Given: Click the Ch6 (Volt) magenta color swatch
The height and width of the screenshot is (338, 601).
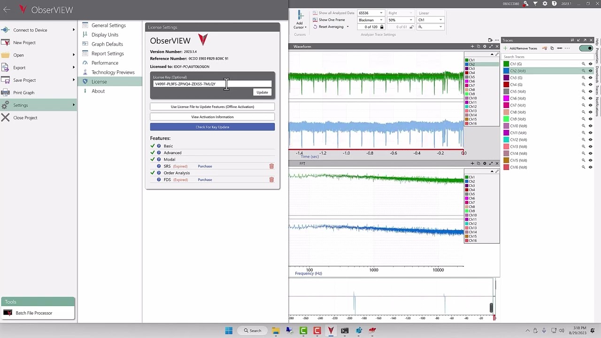Looking at the screenshot, I should click(506, 99).
